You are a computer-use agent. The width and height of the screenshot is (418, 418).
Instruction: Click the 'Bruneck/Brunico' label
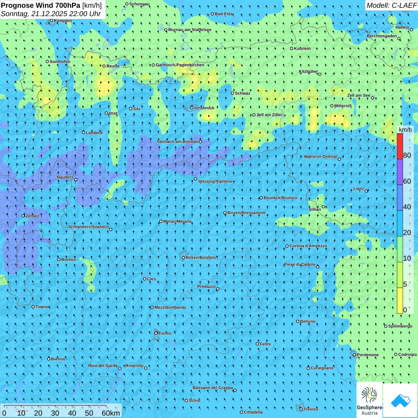coord(280,198)
